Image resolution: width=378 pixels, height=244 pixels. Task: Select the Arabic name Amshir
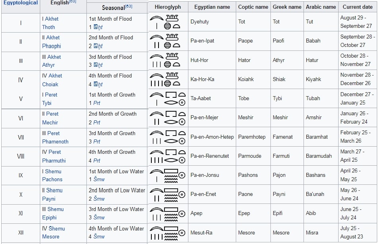click(x=313, y=117)
